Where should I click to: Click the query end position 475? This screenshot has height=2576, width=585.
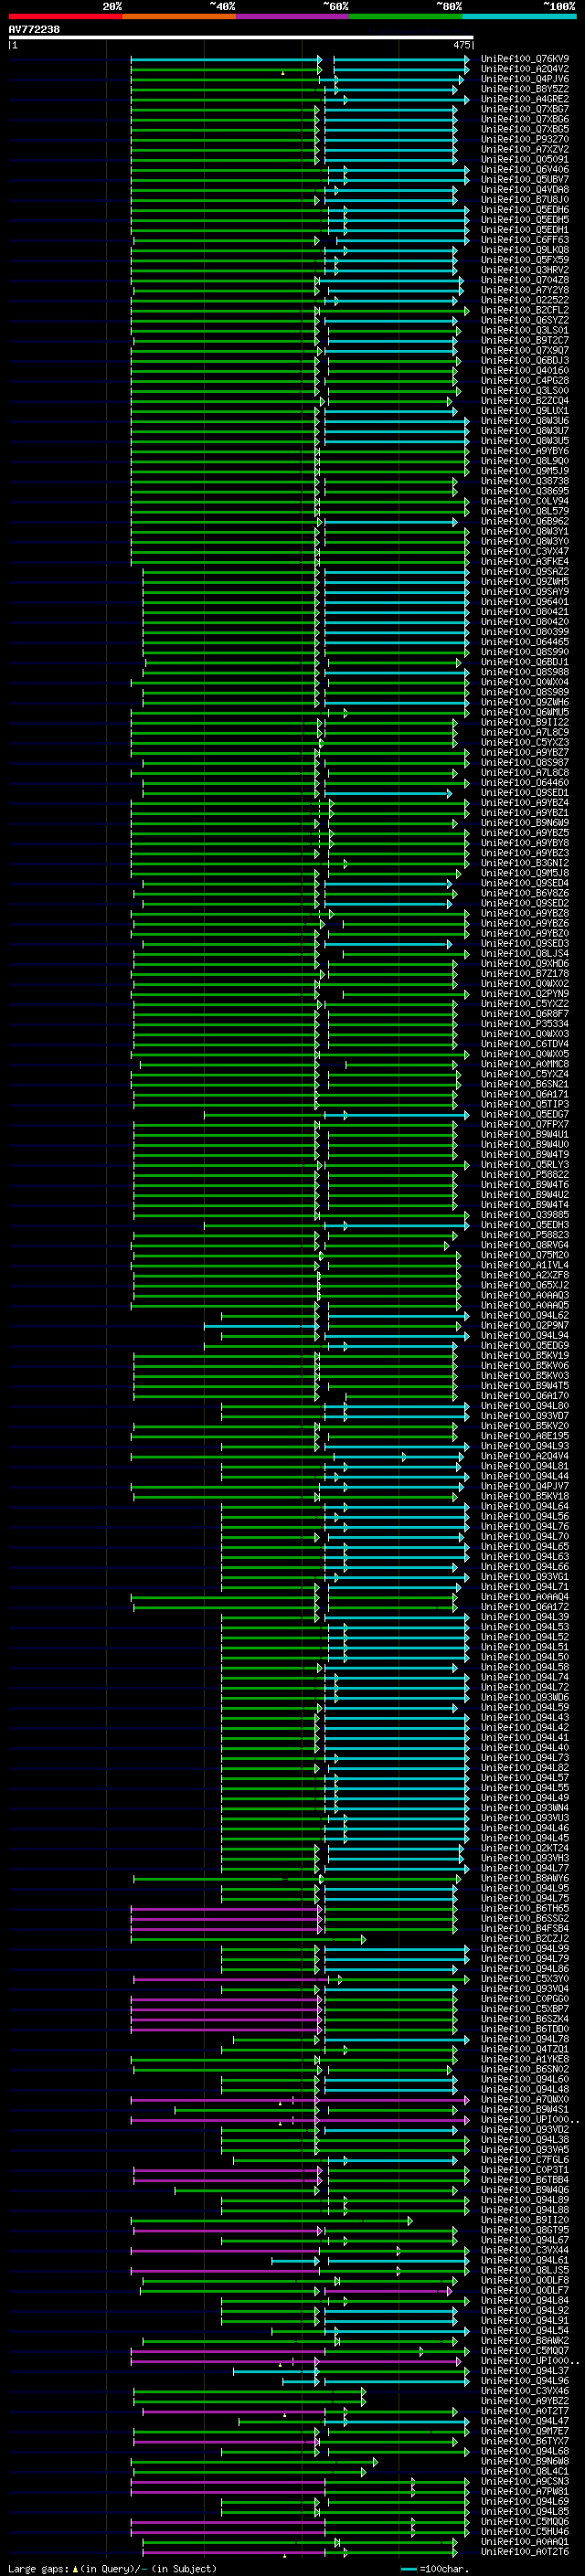[x=462, y=45]
